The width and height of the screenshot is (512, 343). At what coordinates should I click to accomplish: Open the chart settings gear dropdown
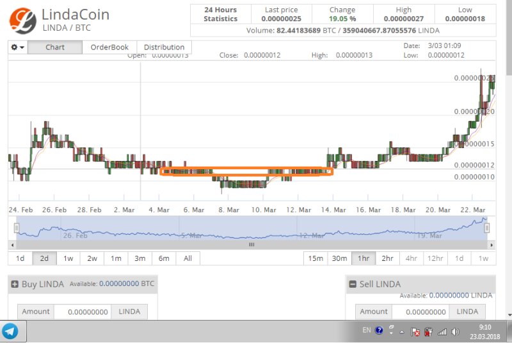(x=17, y=47)
